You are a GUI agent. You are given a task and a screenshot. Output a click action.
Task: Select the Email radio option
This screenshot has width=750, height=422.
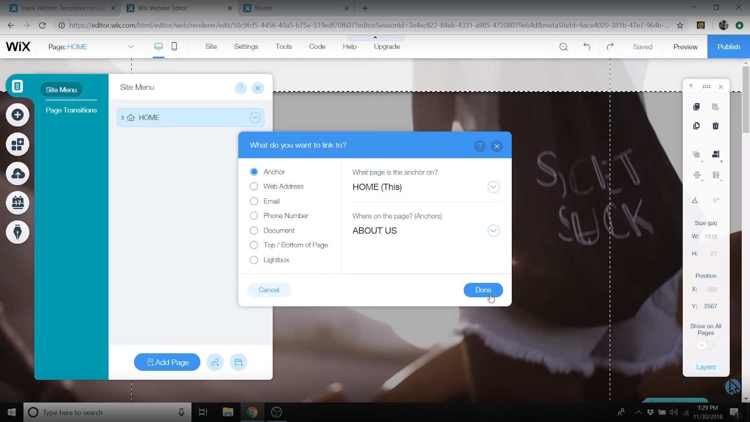[x=254, y=201]
